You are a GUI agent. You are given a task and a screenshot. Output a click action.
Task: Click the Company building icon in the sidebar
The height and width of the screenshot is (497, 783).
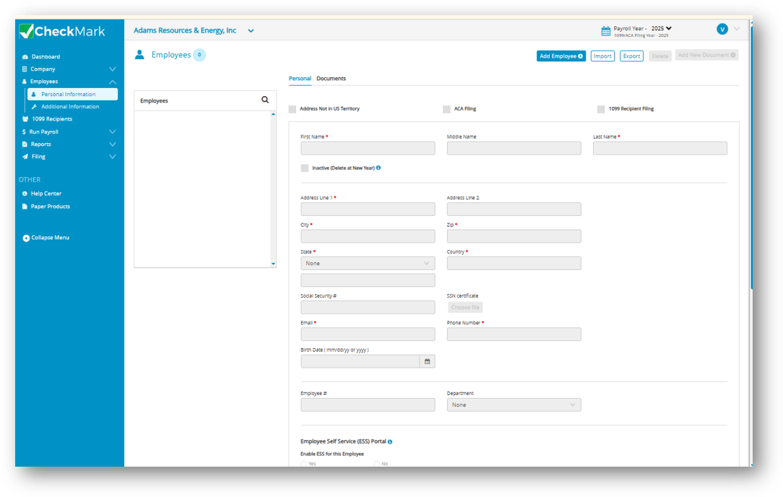pos(25,69)
